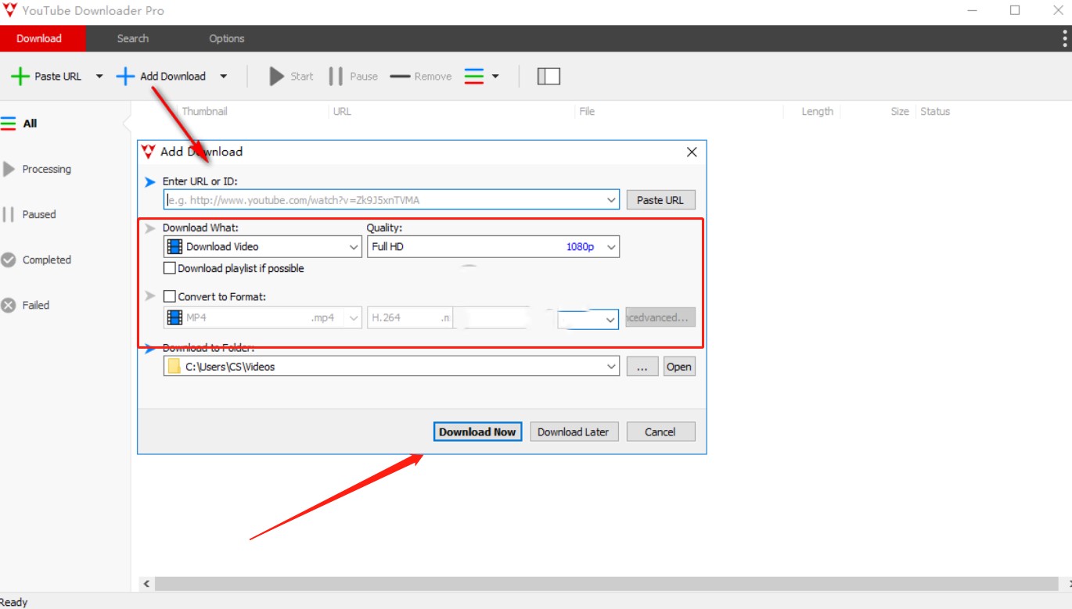The height and width of the screenshot is (609, 1072).
Task: Click the green Paste URL plus icon
Action: pos(20,77)
